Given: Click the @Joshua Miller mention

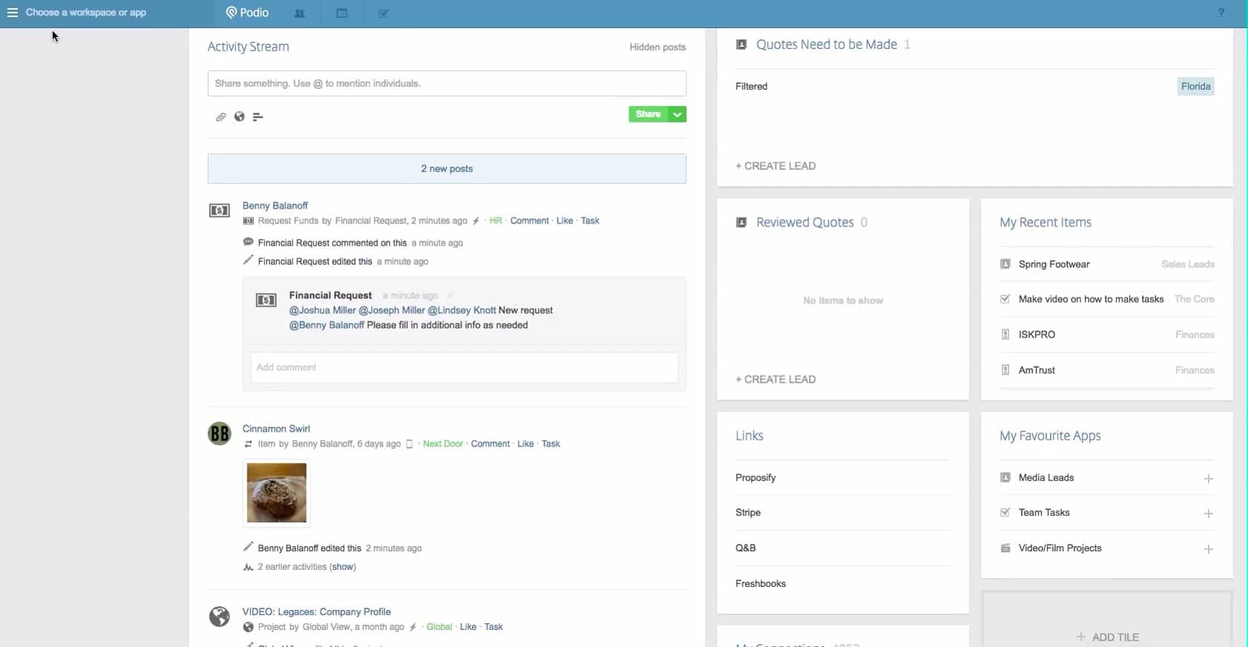Looking at the screenshot, I should click(323, 310).
